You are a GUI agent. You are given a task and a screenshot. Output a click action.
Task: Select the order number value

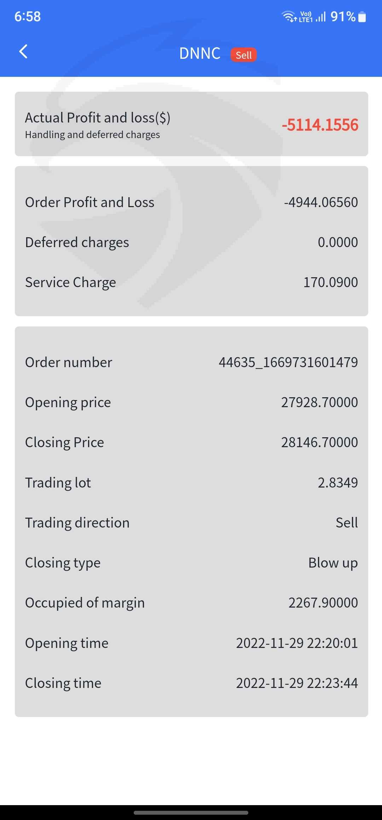288,362
